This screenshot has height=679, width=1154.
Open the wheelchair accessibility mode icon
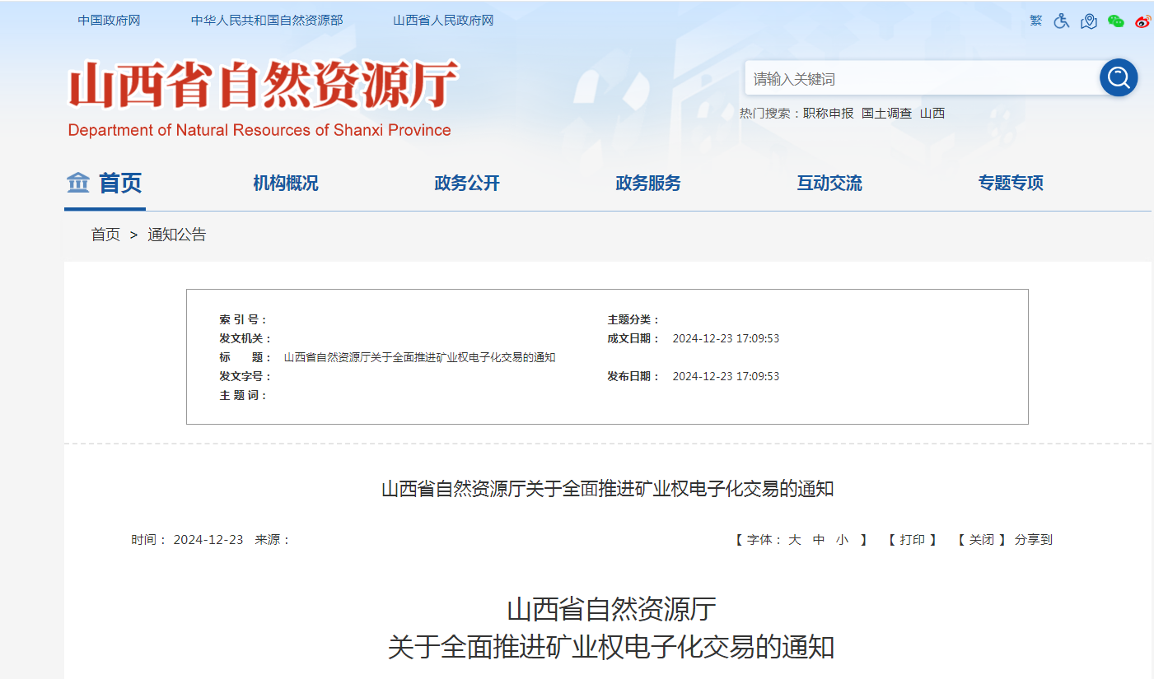coord(1062,21)
